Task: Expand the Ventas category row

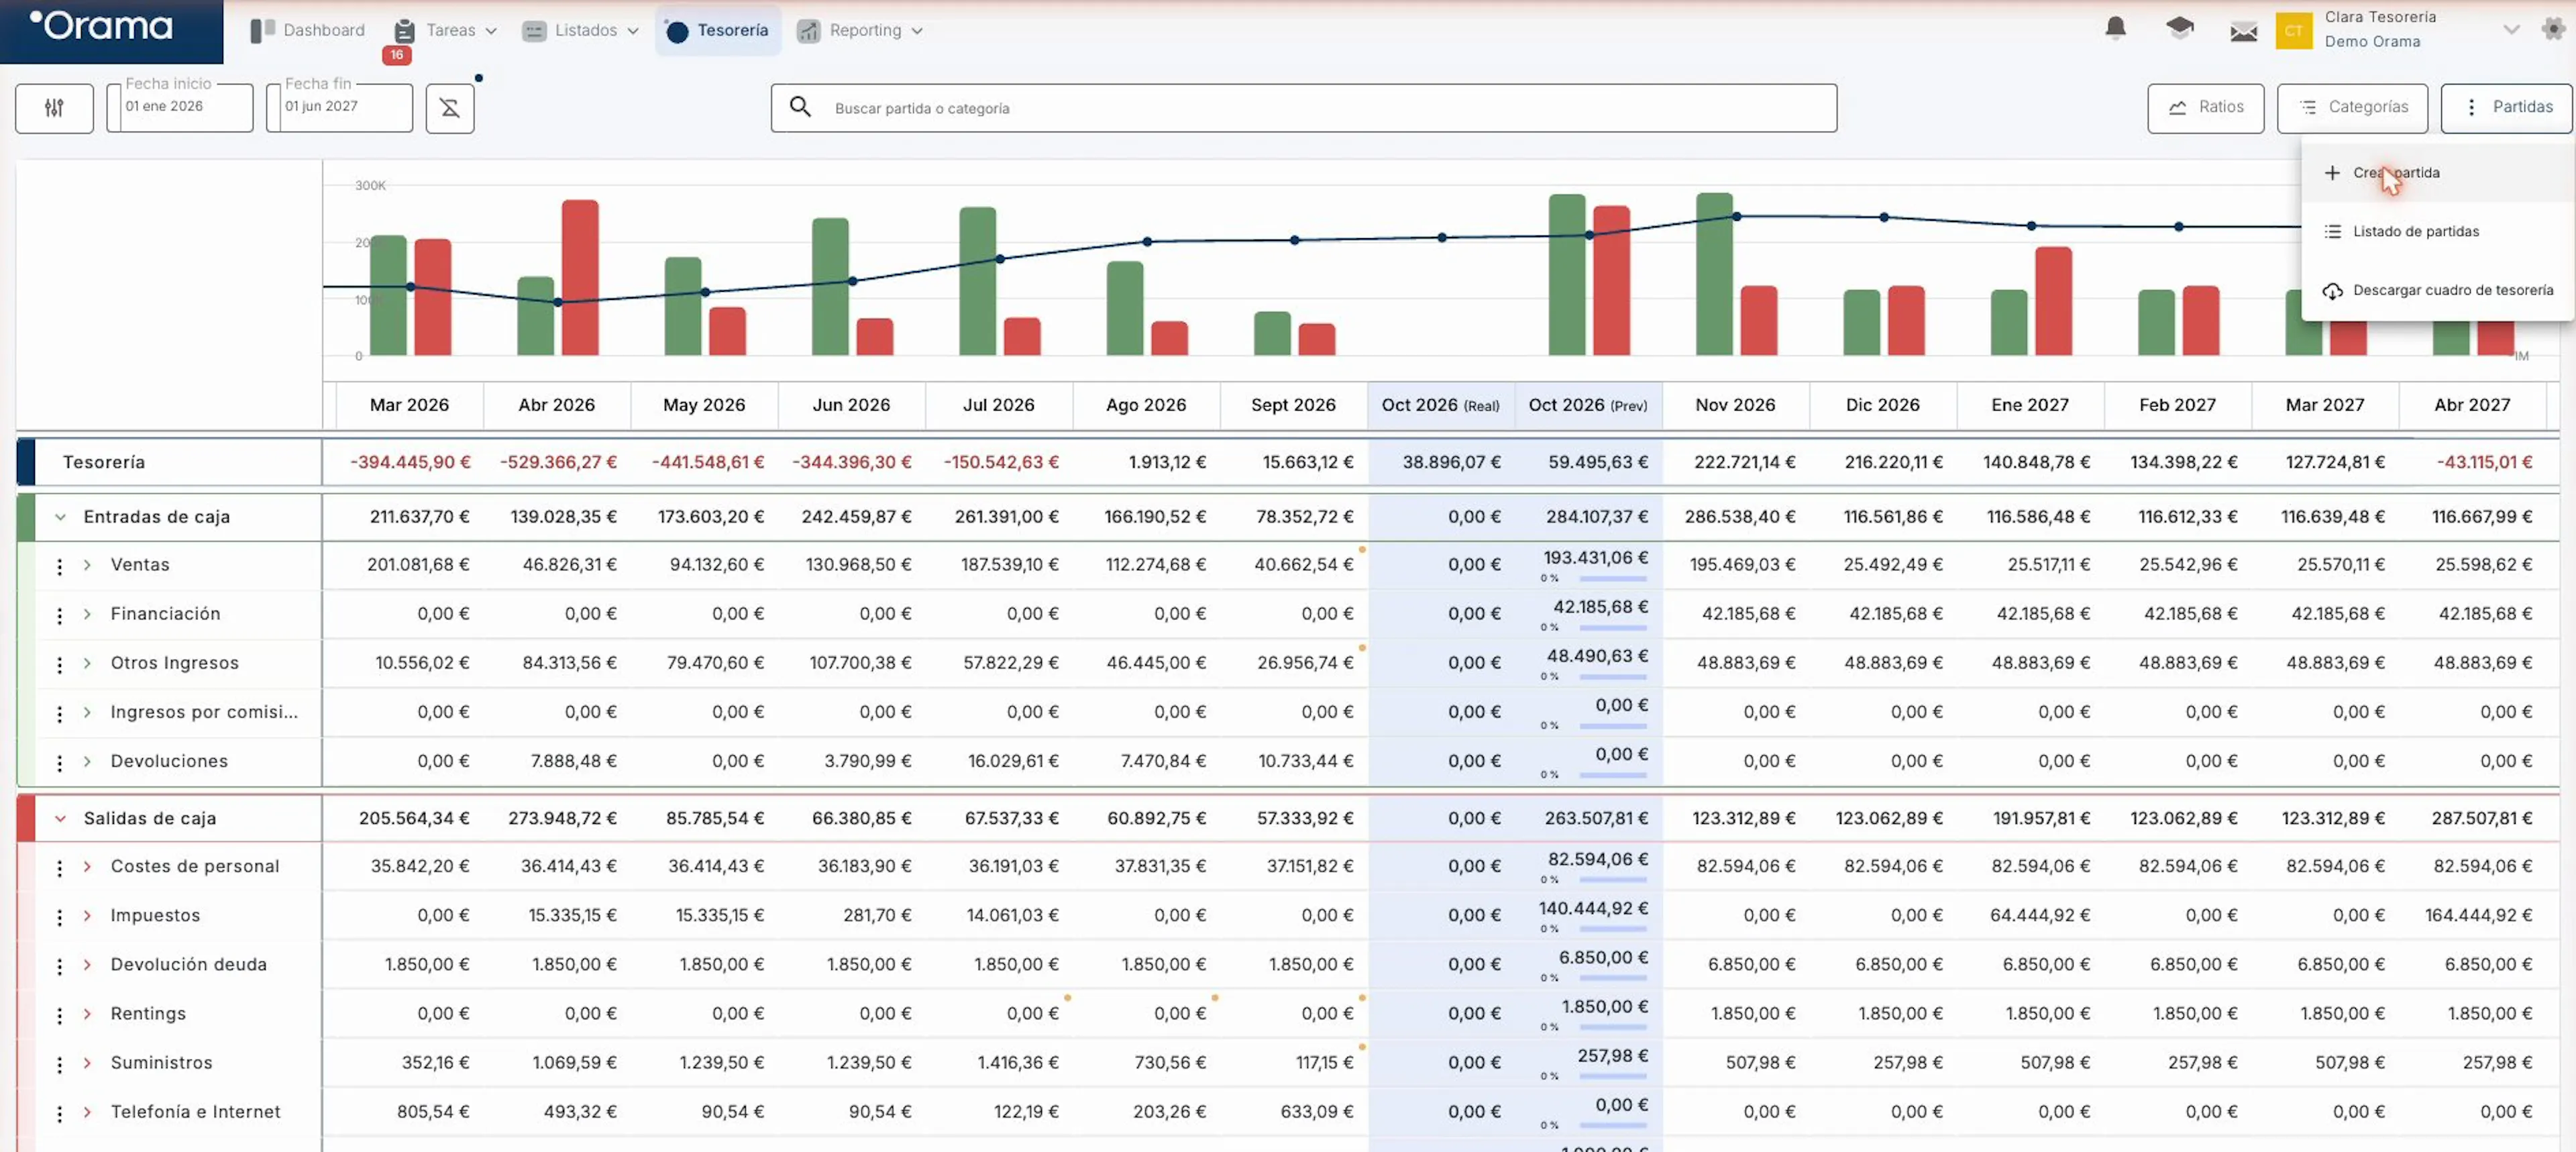Action: click(x=87, y=565)
